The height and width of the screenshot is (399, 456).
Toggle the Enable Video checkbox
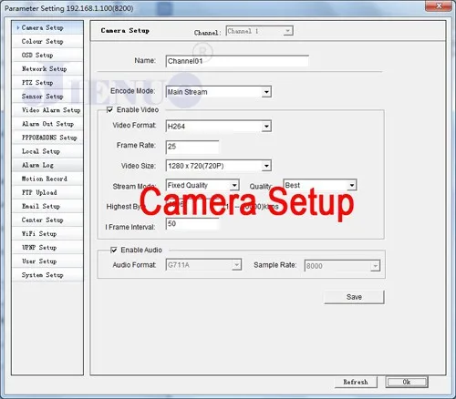[110, 109]
